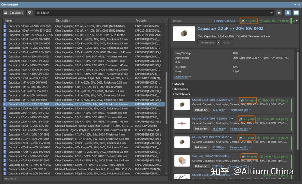Viewport: 302px width, 184px height.
Task: Open the hamburger menu icon
Action: 279,13
